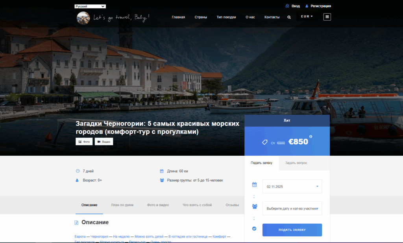
Task: Open the hamburger menu icon
Action: [x=327, y=17]
